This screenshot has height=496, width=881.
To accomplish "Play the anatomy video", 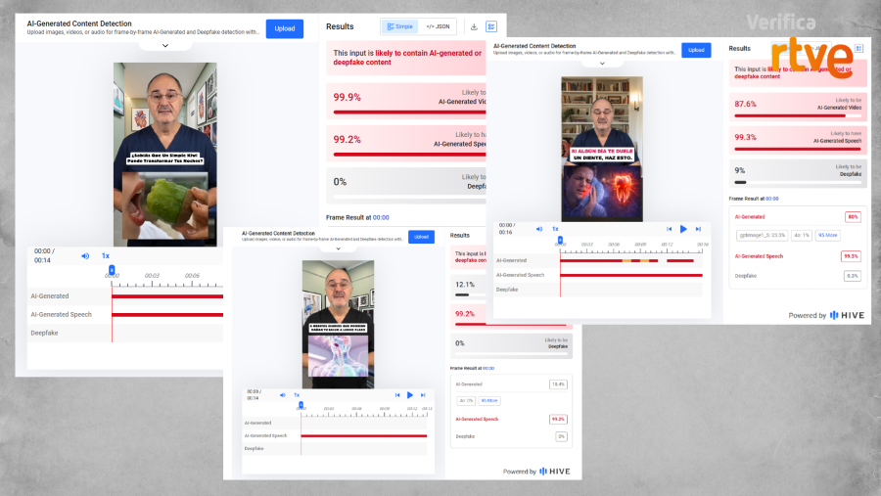I will click(x=410, y=395).
